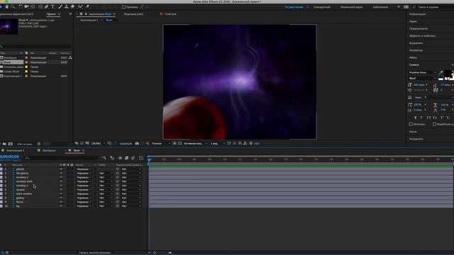The width and height of the screenshot is (454, 255).
Task: Select the Type text tool
Action: (52, 6)
